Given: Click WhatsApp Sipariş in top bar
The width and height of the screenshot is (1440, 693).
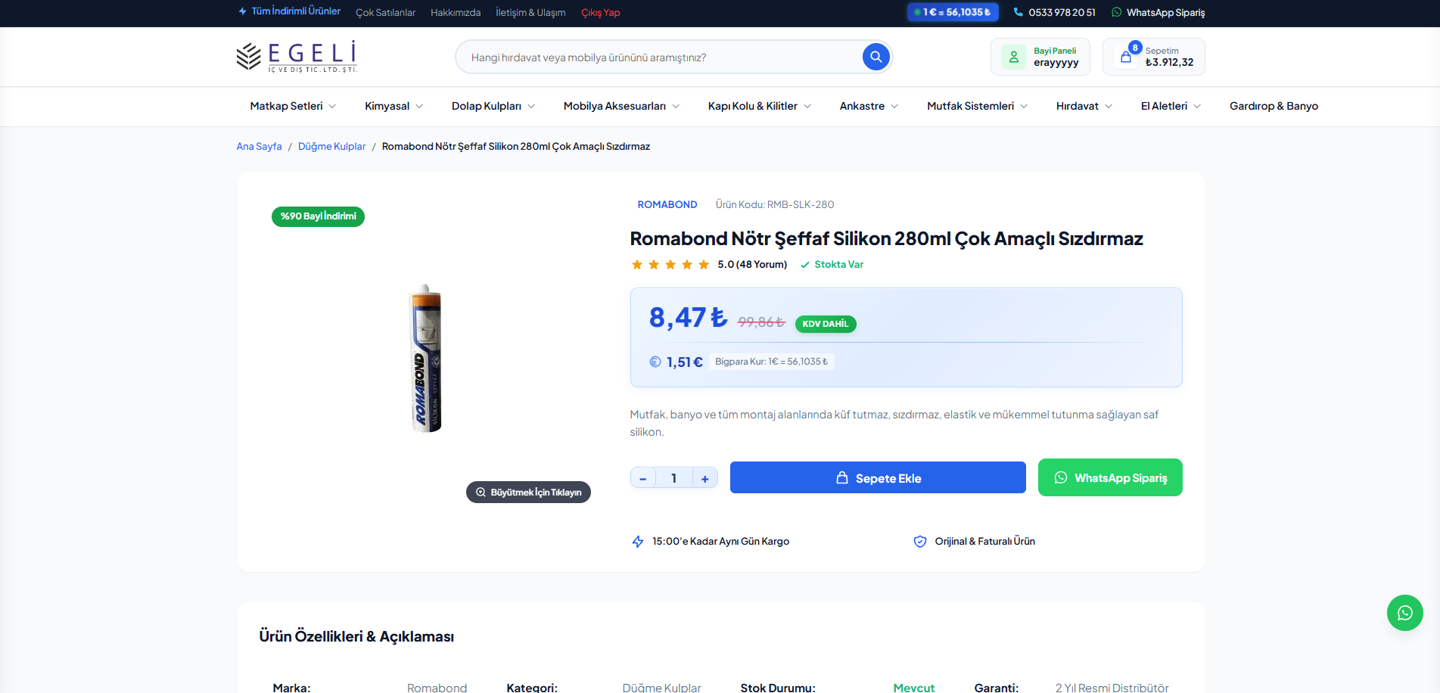Looking at the screenshot, I should tap(1165, 12).
